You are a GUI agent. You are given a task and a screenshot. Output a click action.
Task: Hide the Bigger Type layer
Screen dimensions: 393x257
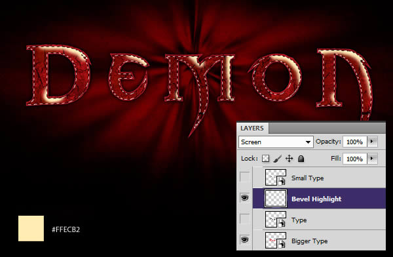[244, 240]
